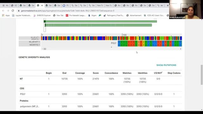Focus the genomedetective.com address bar
The width and height of the screenshot is (203, 114).
tap(68, 11)
